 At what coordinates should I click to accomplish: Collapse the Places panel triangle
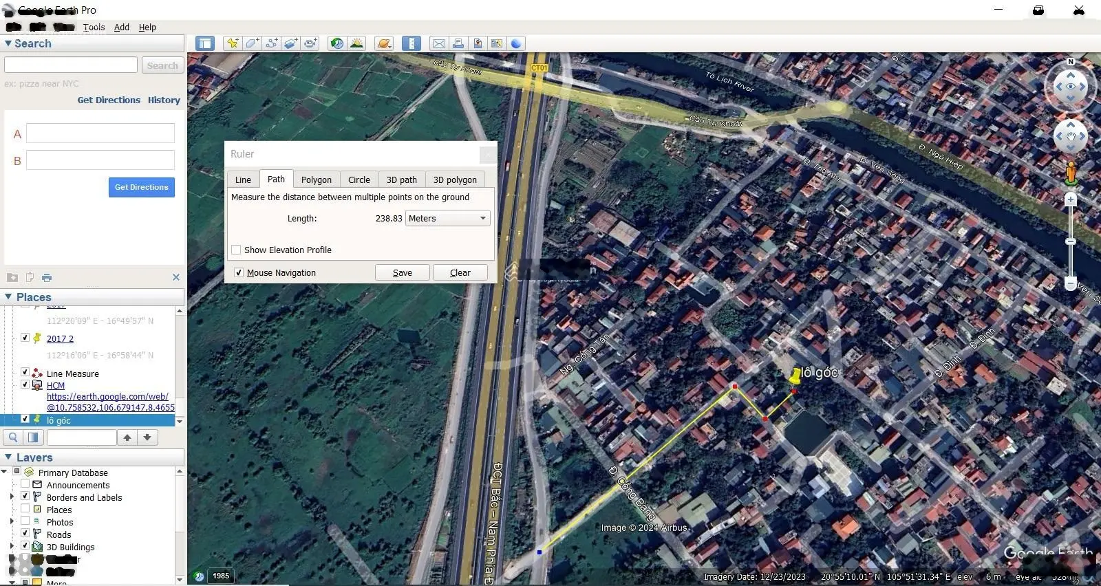tap(8, 297)
